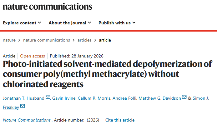
Task: Click the Open access link
Action: 33,56
